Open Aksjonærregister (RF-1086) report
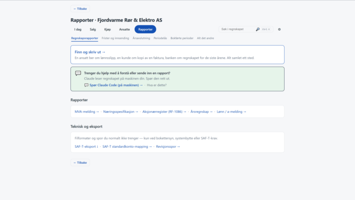355x200 pixels. pos(164,112)
